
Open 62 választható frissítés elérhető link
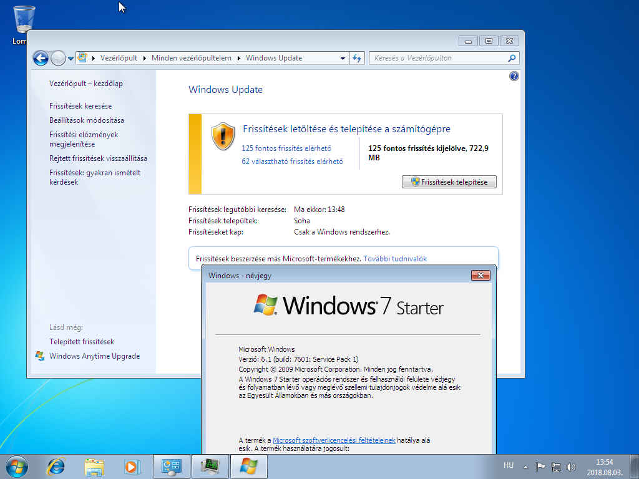[x=292, y=162]
